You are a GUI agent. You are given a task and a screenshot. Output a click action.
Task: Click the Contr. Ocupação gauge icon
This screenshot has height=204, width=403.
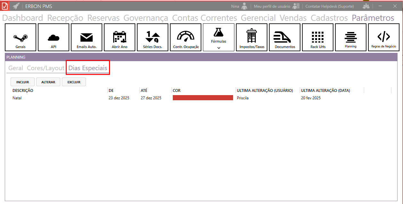pos(186,37)
